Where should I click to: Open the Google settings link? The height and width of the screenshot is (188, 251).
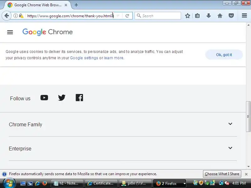point(84,58)
